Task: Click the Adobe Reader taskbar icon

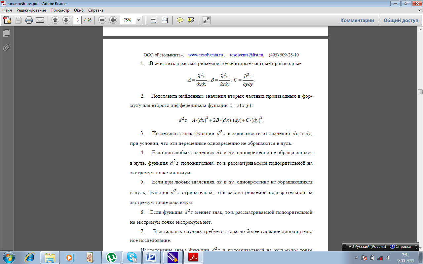Action: pyautogui.click(x=193, y=257)
